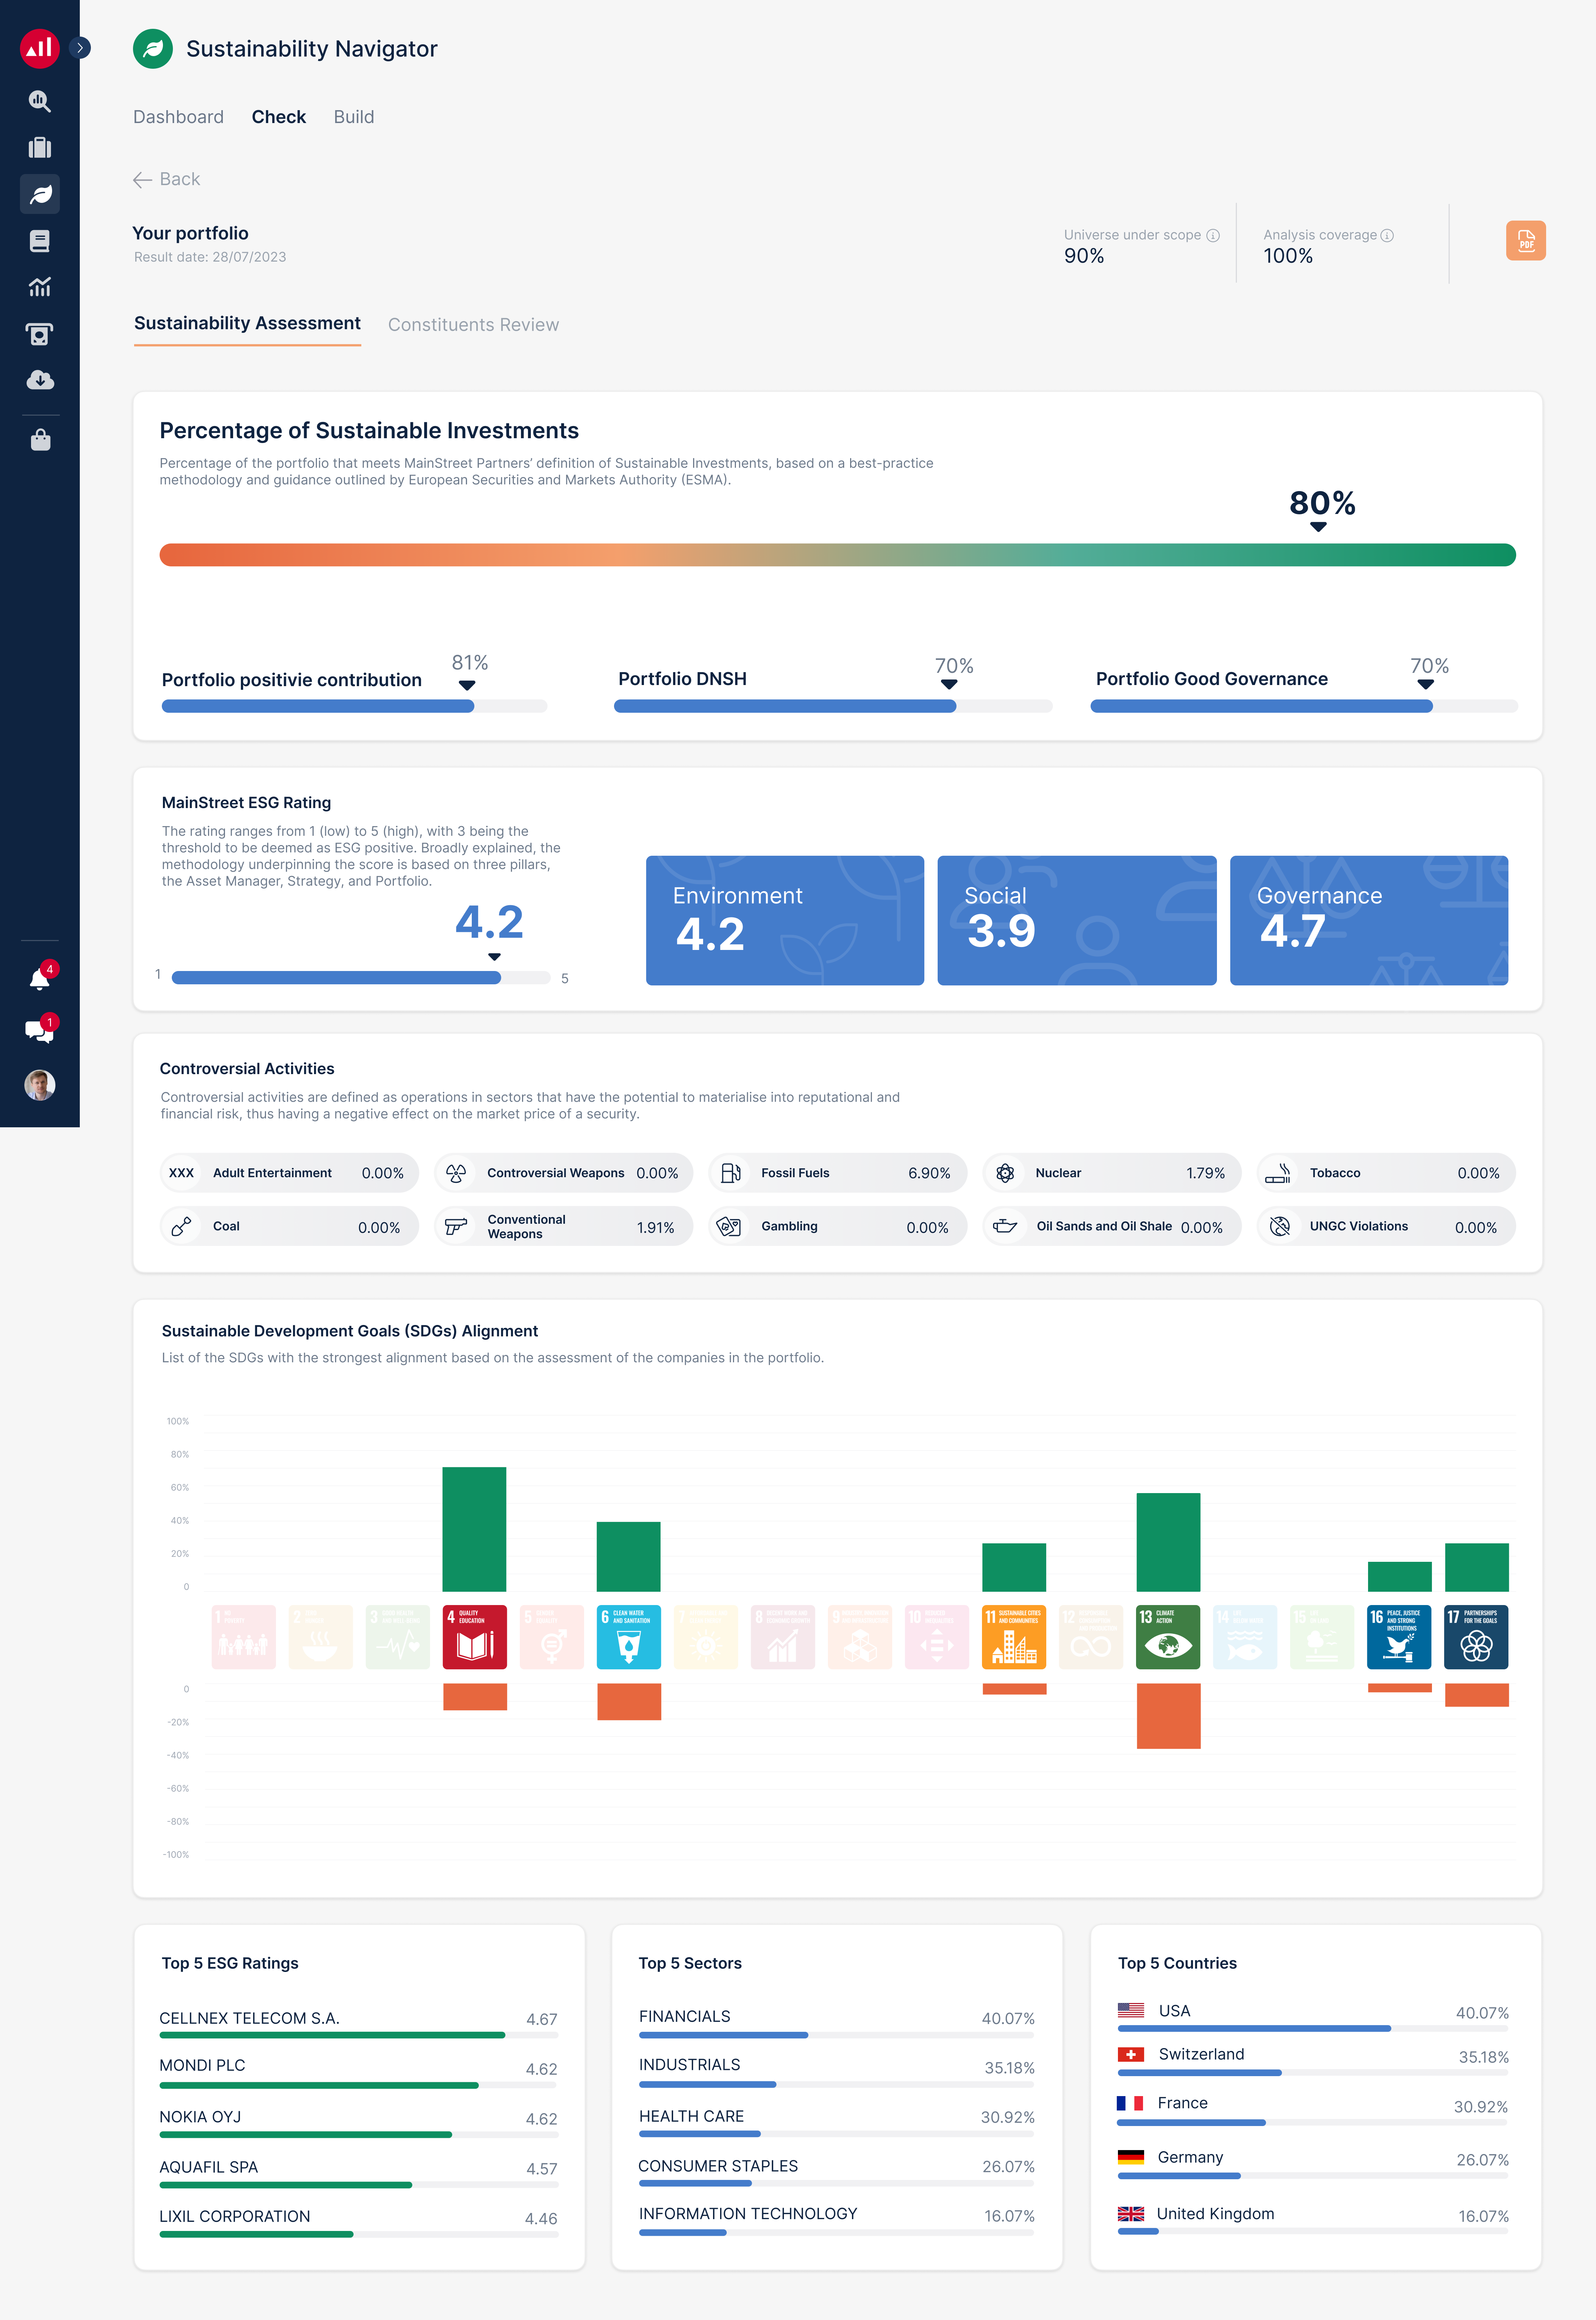Open the shopping bag sidebar icon
This screenshot has height=2320, width=1596.
point(40,440)
